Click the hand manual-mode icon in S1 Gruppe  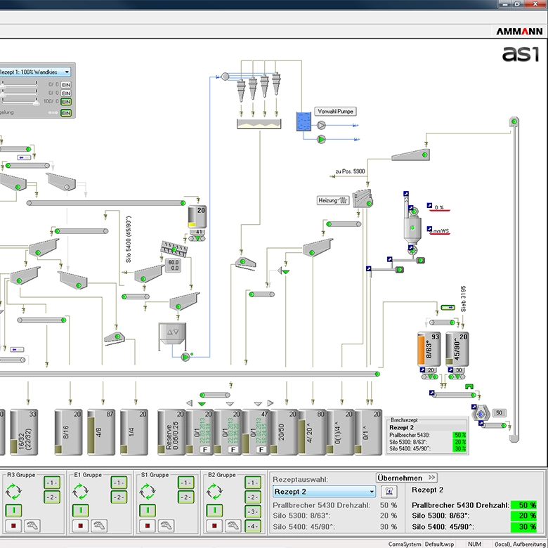(x=167, y=525)
